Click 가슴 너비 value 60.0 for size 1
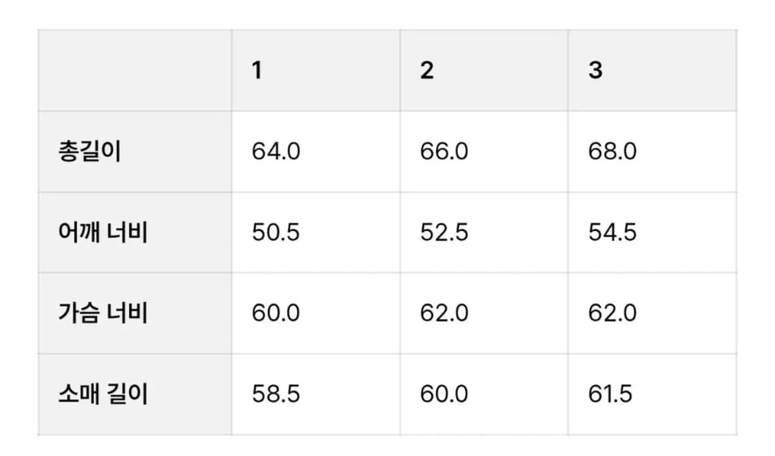Screen dimensions: 775x456 coord(276,314)
